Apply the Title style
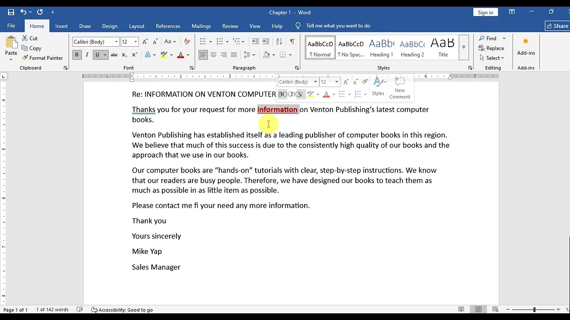This screenshot has height=320, width=570. pos(443,47)
